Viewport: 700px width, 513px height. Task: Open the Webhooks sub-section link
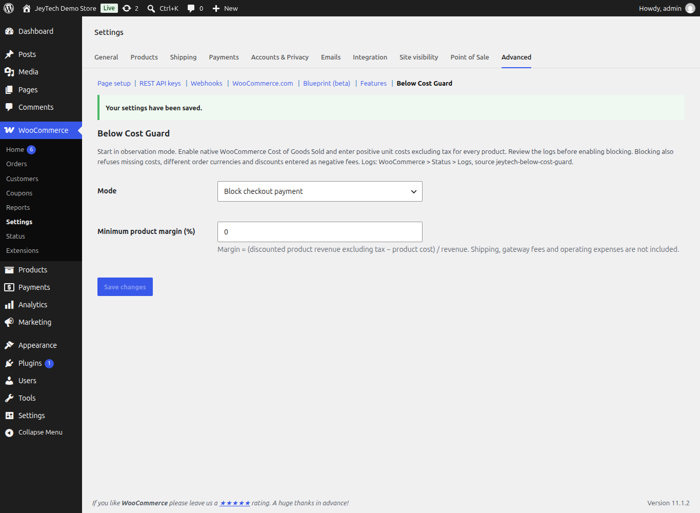(x=207, y=83)
